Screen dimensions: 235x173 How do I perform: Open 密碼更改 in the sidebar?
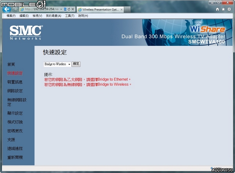(x=15, y=131)
